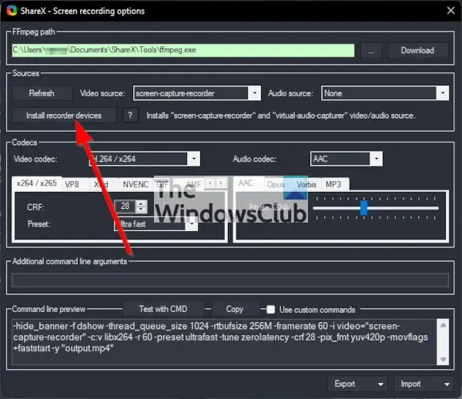Enable Use custom commands checkbox
The image size is (462, 399).
point(270,310)
